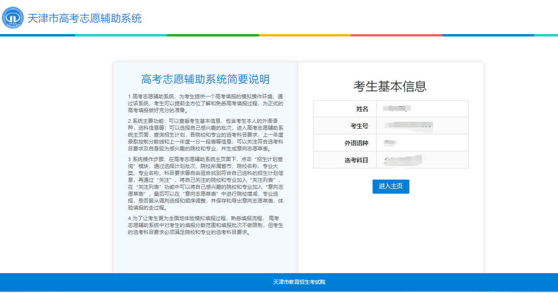Screen dimensions: 558x293
Task: Click the blurred name value cell
Action: click(x=422, y=109)
